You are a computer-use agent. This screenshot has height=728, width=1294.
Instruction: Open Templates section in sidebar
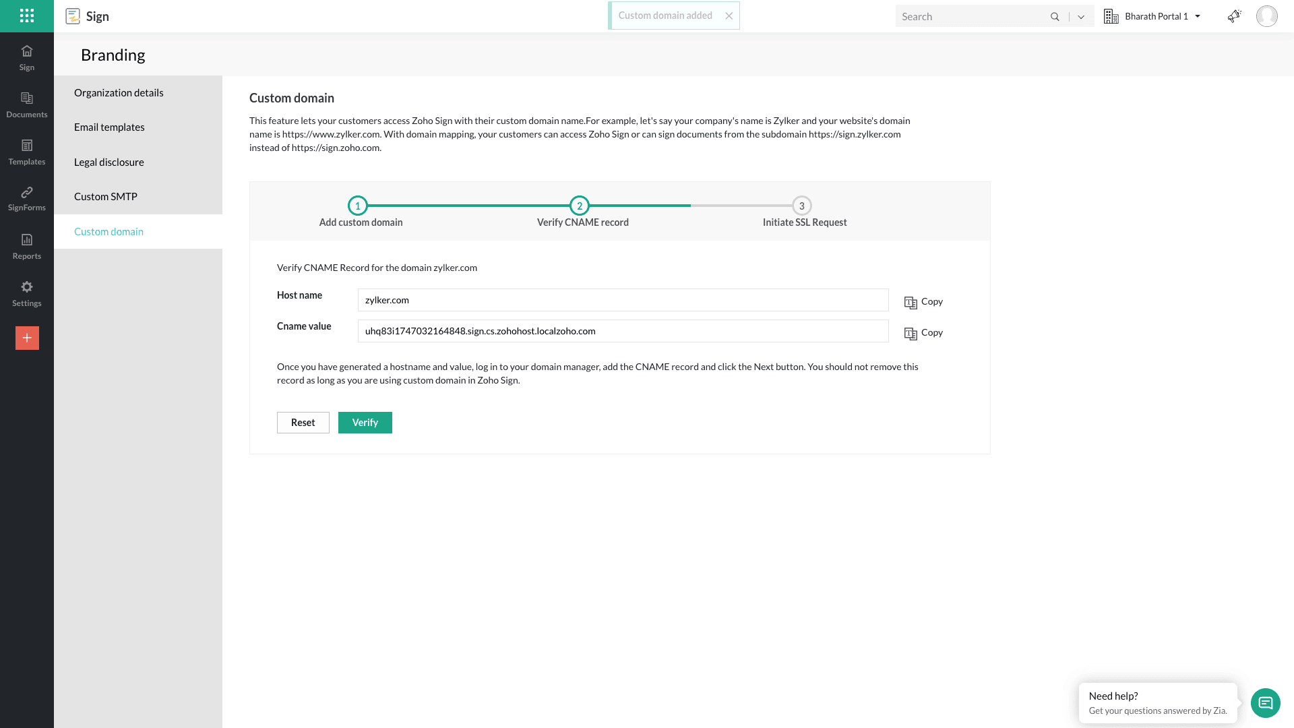pyautogui.click(x=27, y=152)
